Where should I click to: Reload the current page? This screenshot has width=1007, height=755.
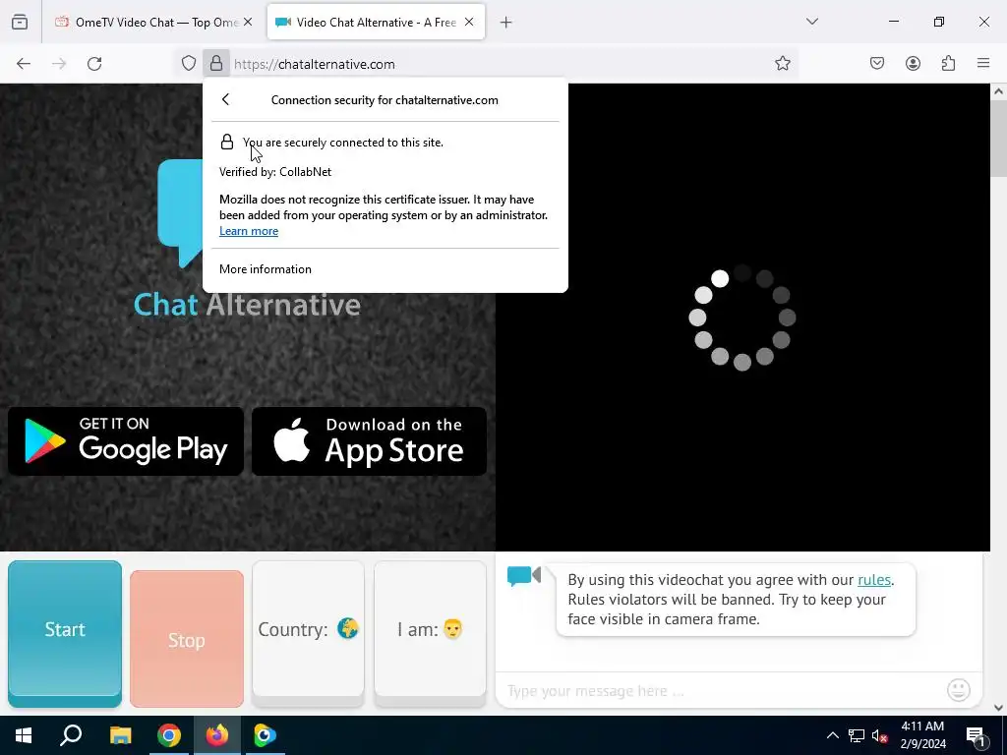coord(94,64)
